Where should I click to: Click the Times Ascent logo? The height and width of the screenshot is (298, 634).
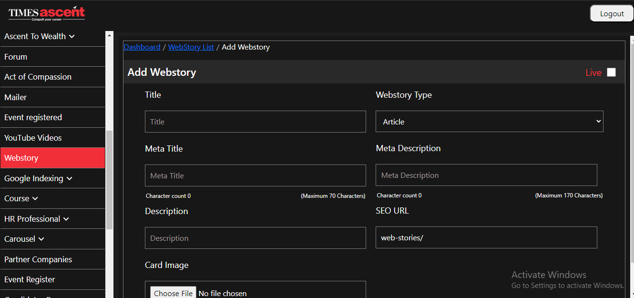click(47, 13)
